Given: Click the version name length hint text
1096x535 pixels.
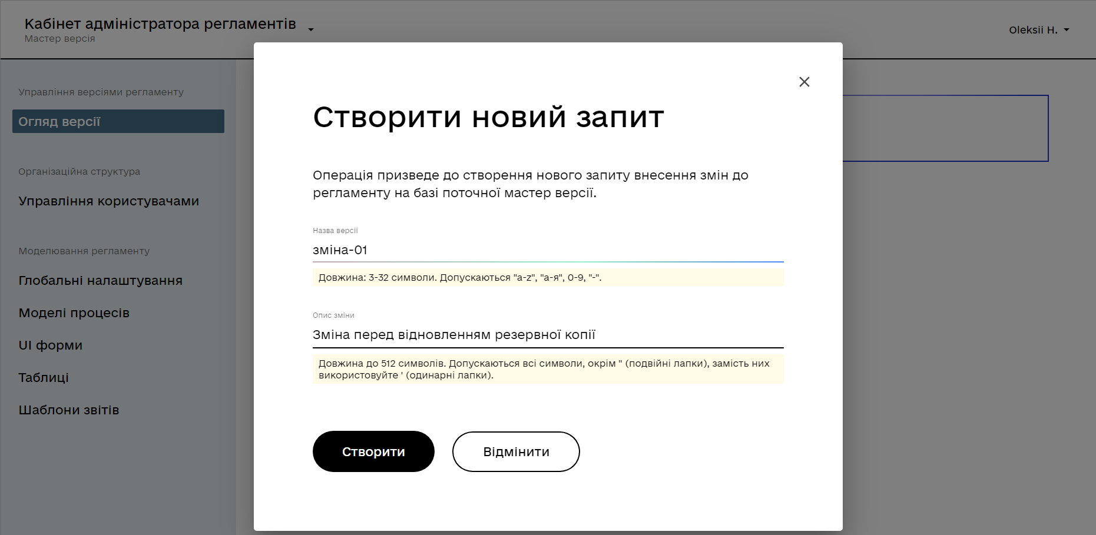Looking at the screenshot, I should (459, 278).
